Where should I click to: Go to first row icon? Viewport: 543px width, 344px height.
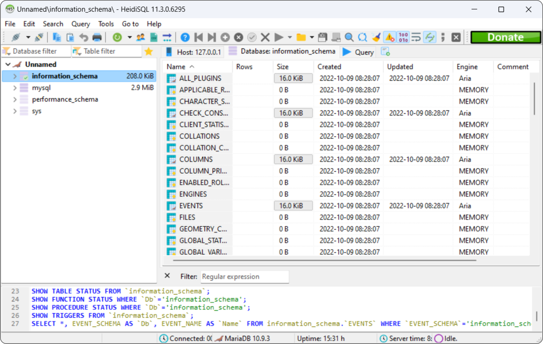[x=198, y=37]
